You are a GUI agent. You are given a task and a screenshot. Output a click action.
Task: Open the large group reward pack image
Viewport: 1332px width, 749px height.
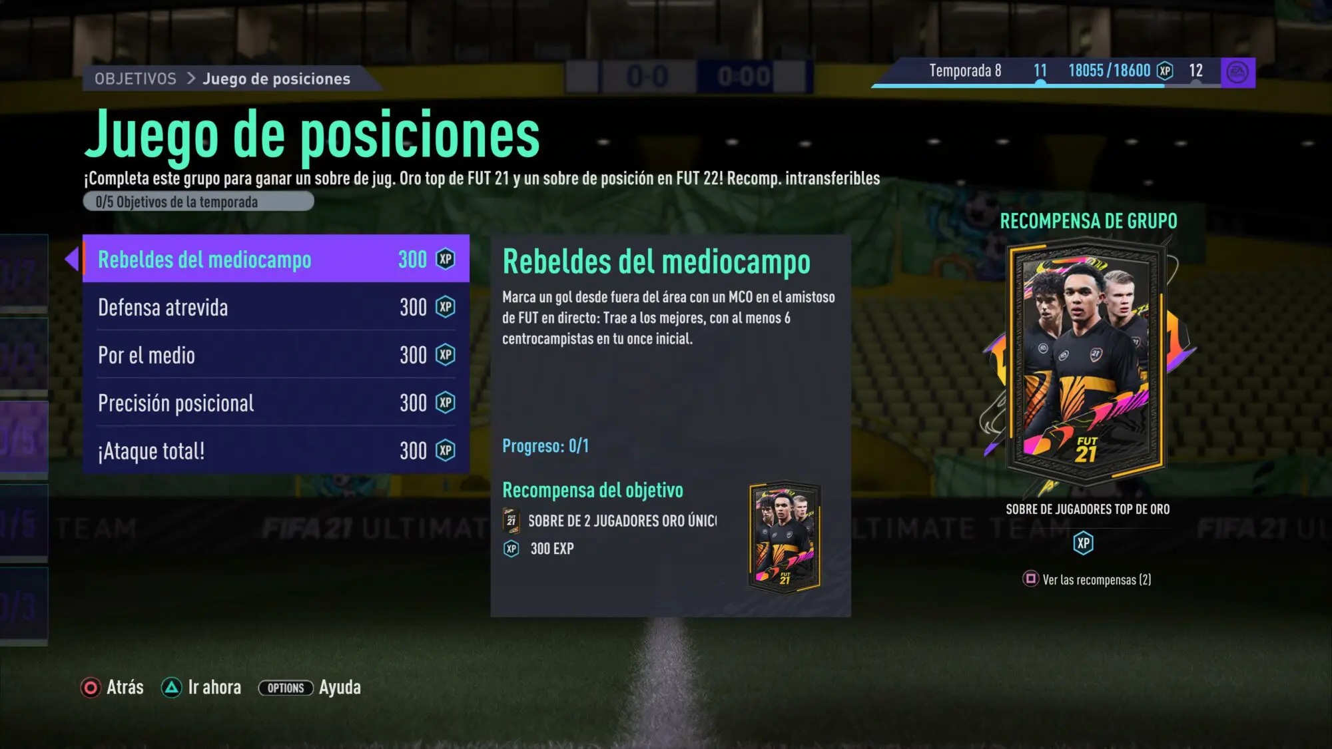1087,363
